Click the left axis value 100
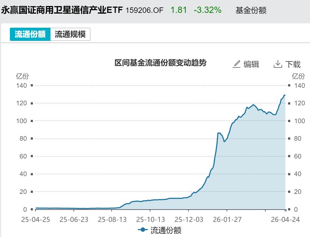This screenshot has width=310, height=237. point(21,121)
